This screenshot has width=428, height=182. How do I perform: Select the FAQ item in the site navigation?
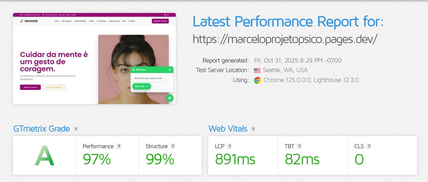tap(124, 21)
